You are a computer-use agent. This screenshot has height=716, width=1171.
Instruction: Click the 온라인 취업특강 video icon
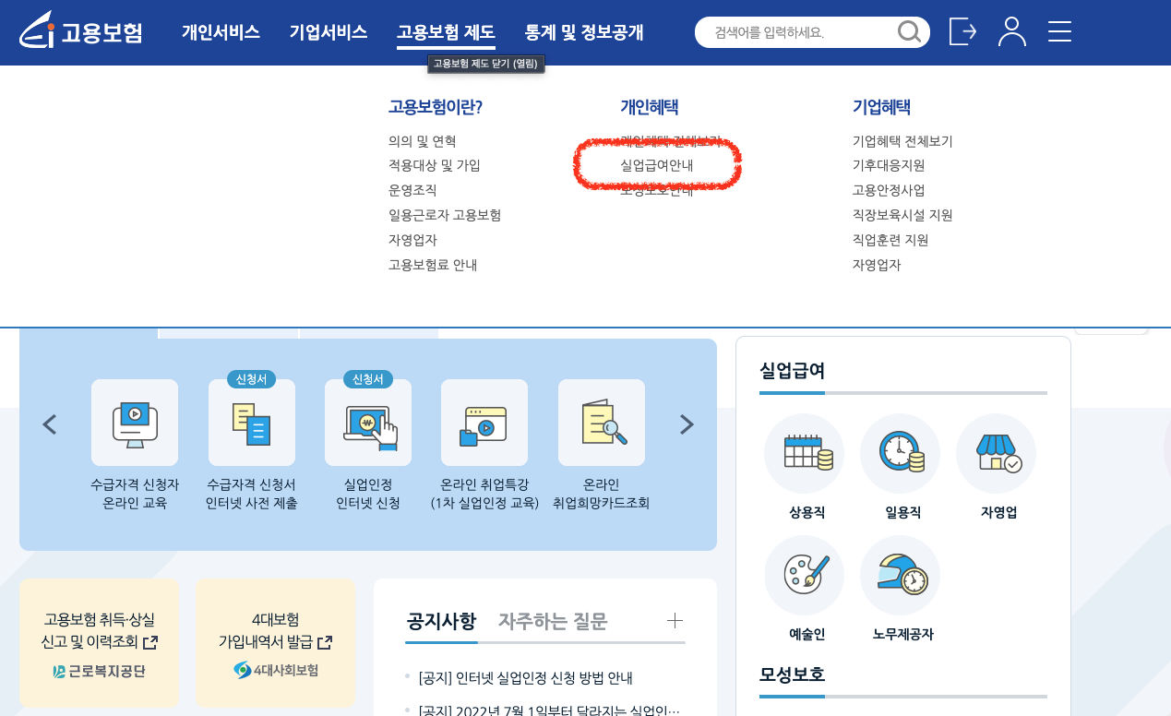pyautogui.click(x=484, y=423)
